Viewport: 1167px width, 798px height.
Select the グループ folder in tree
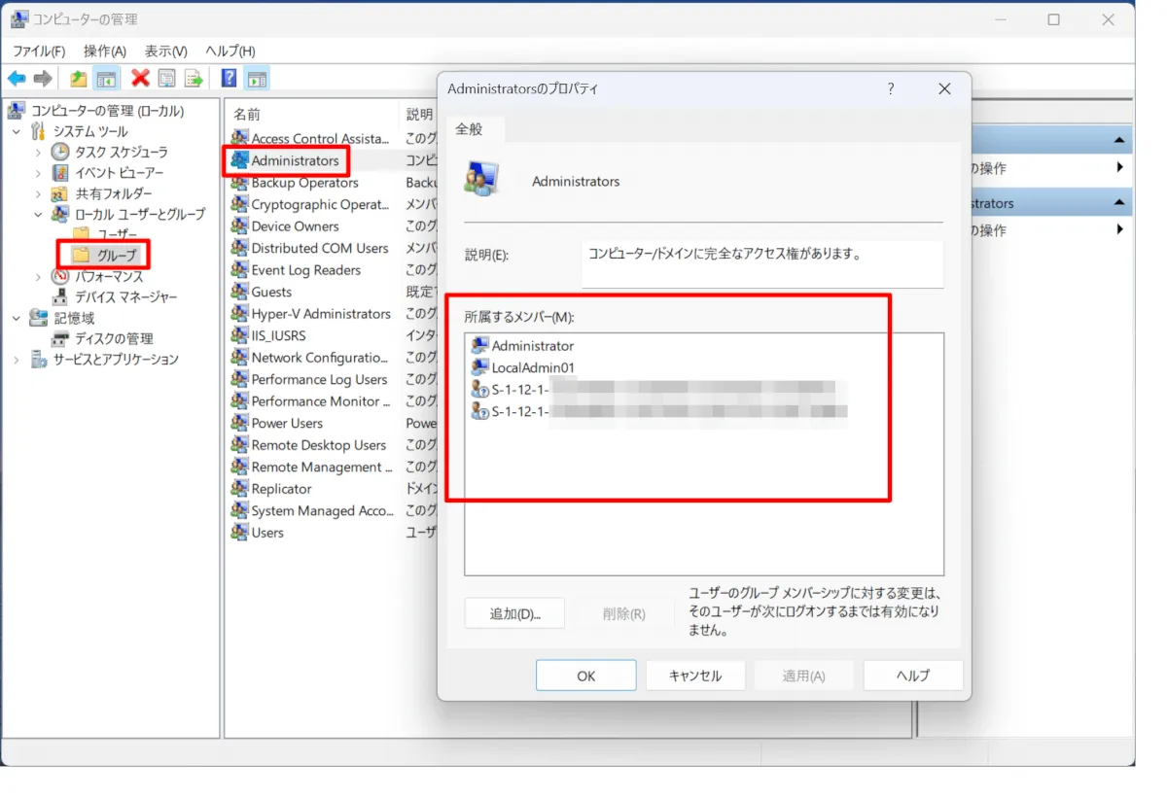[x=105, y=255]
